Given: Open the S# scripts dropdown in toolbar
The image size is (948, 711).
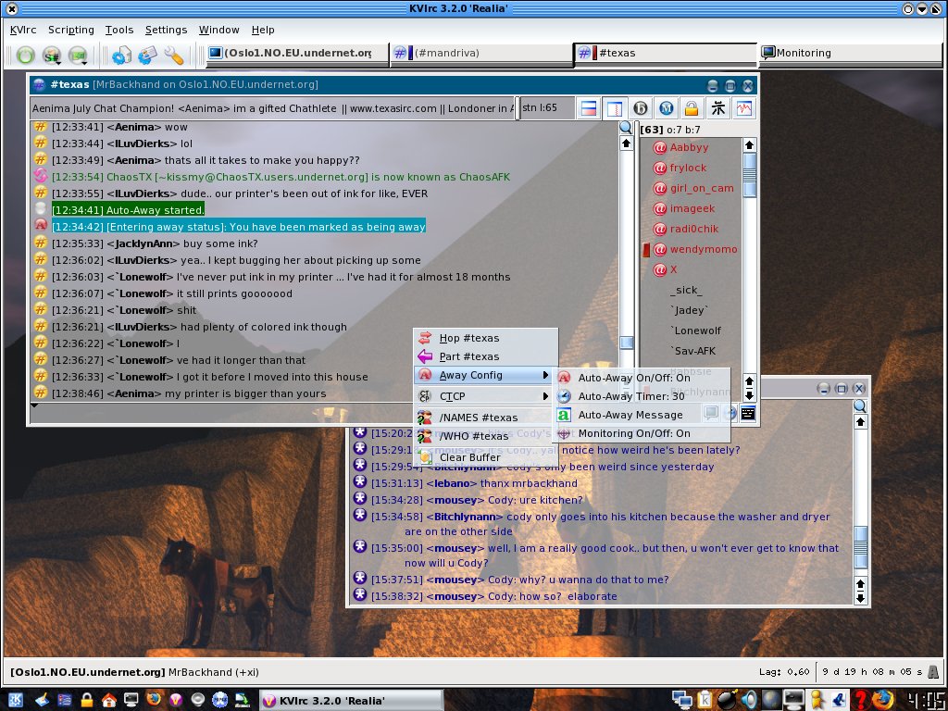Looking at the screenshot, I should pyautogui.click(x=52, y=55).
